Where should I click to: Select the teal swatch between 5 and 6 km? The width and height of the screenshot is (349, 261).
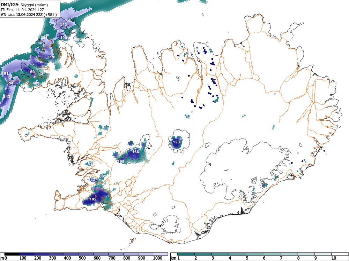[x=254, y=254]
